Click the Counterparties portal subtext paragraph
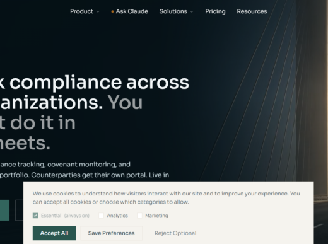The height and width of the screenshot is (244, 328). pos(85,170)
